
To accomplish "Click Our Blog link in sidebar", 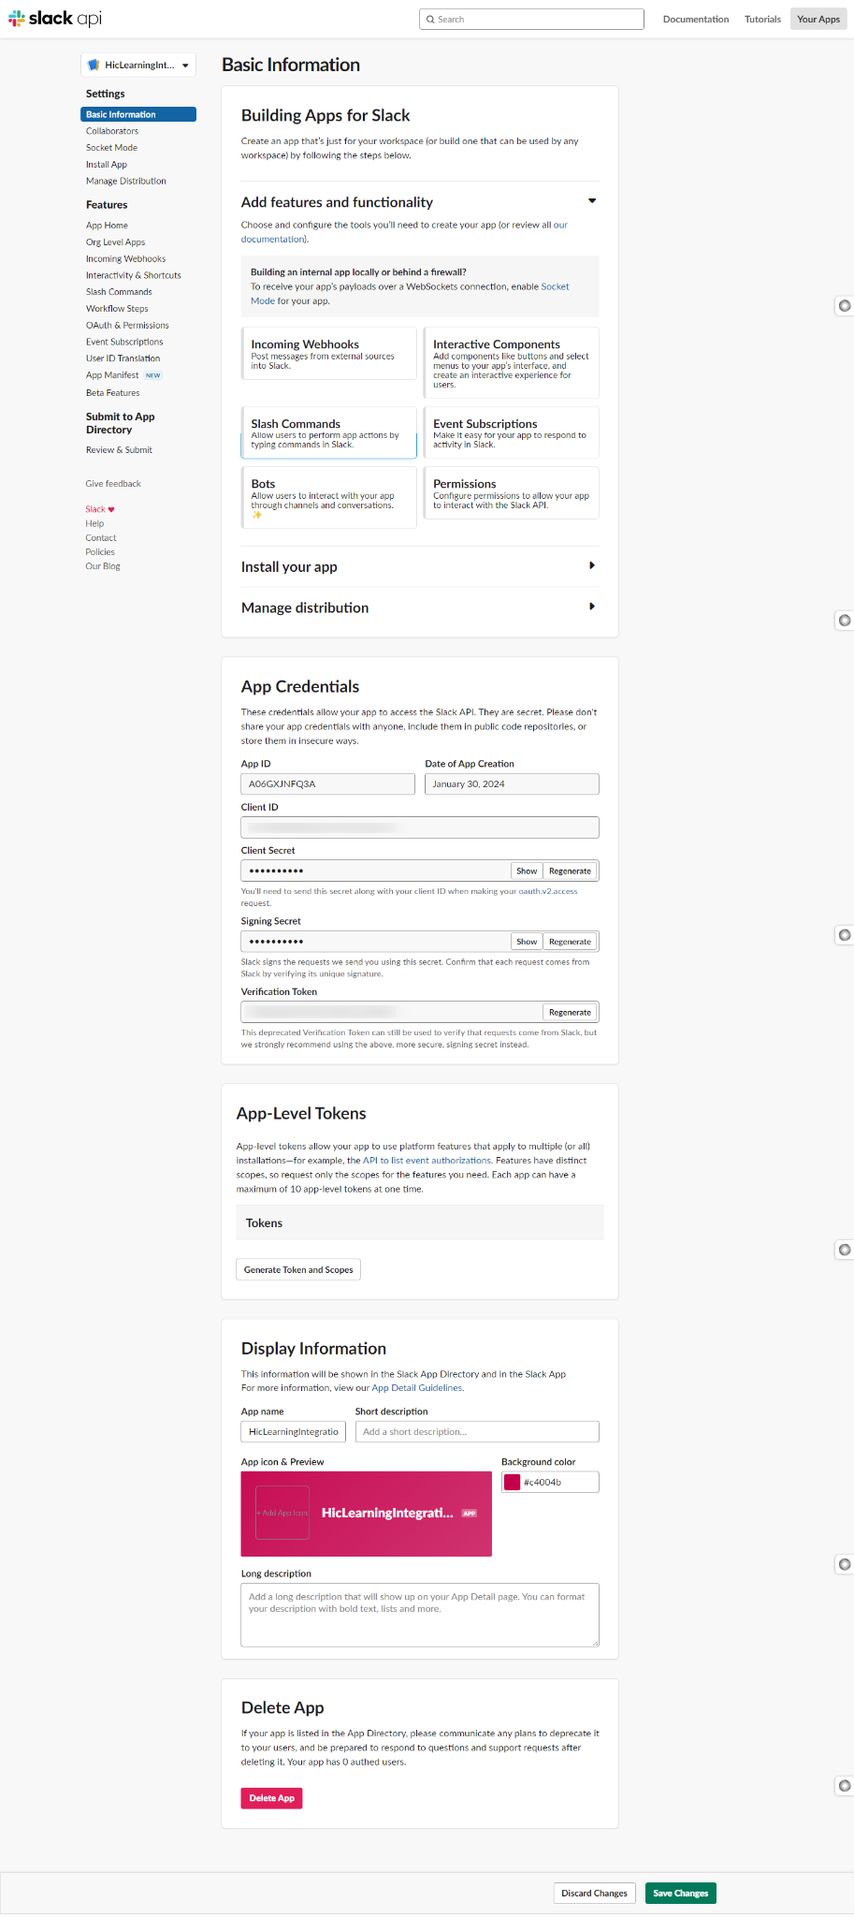I will point(103,566).
